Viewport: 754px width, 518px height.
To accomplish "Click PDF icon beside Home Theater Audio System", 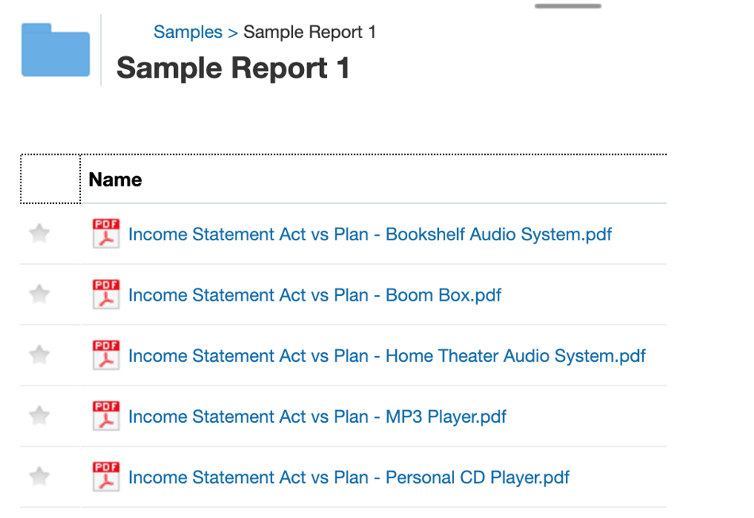I will (106, 355).
